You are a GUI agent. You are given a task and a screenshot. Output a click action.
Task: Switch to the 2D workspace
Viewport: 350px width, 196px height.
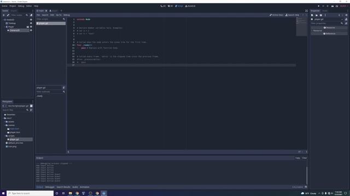pyautogui.click(x=163, y=6)
